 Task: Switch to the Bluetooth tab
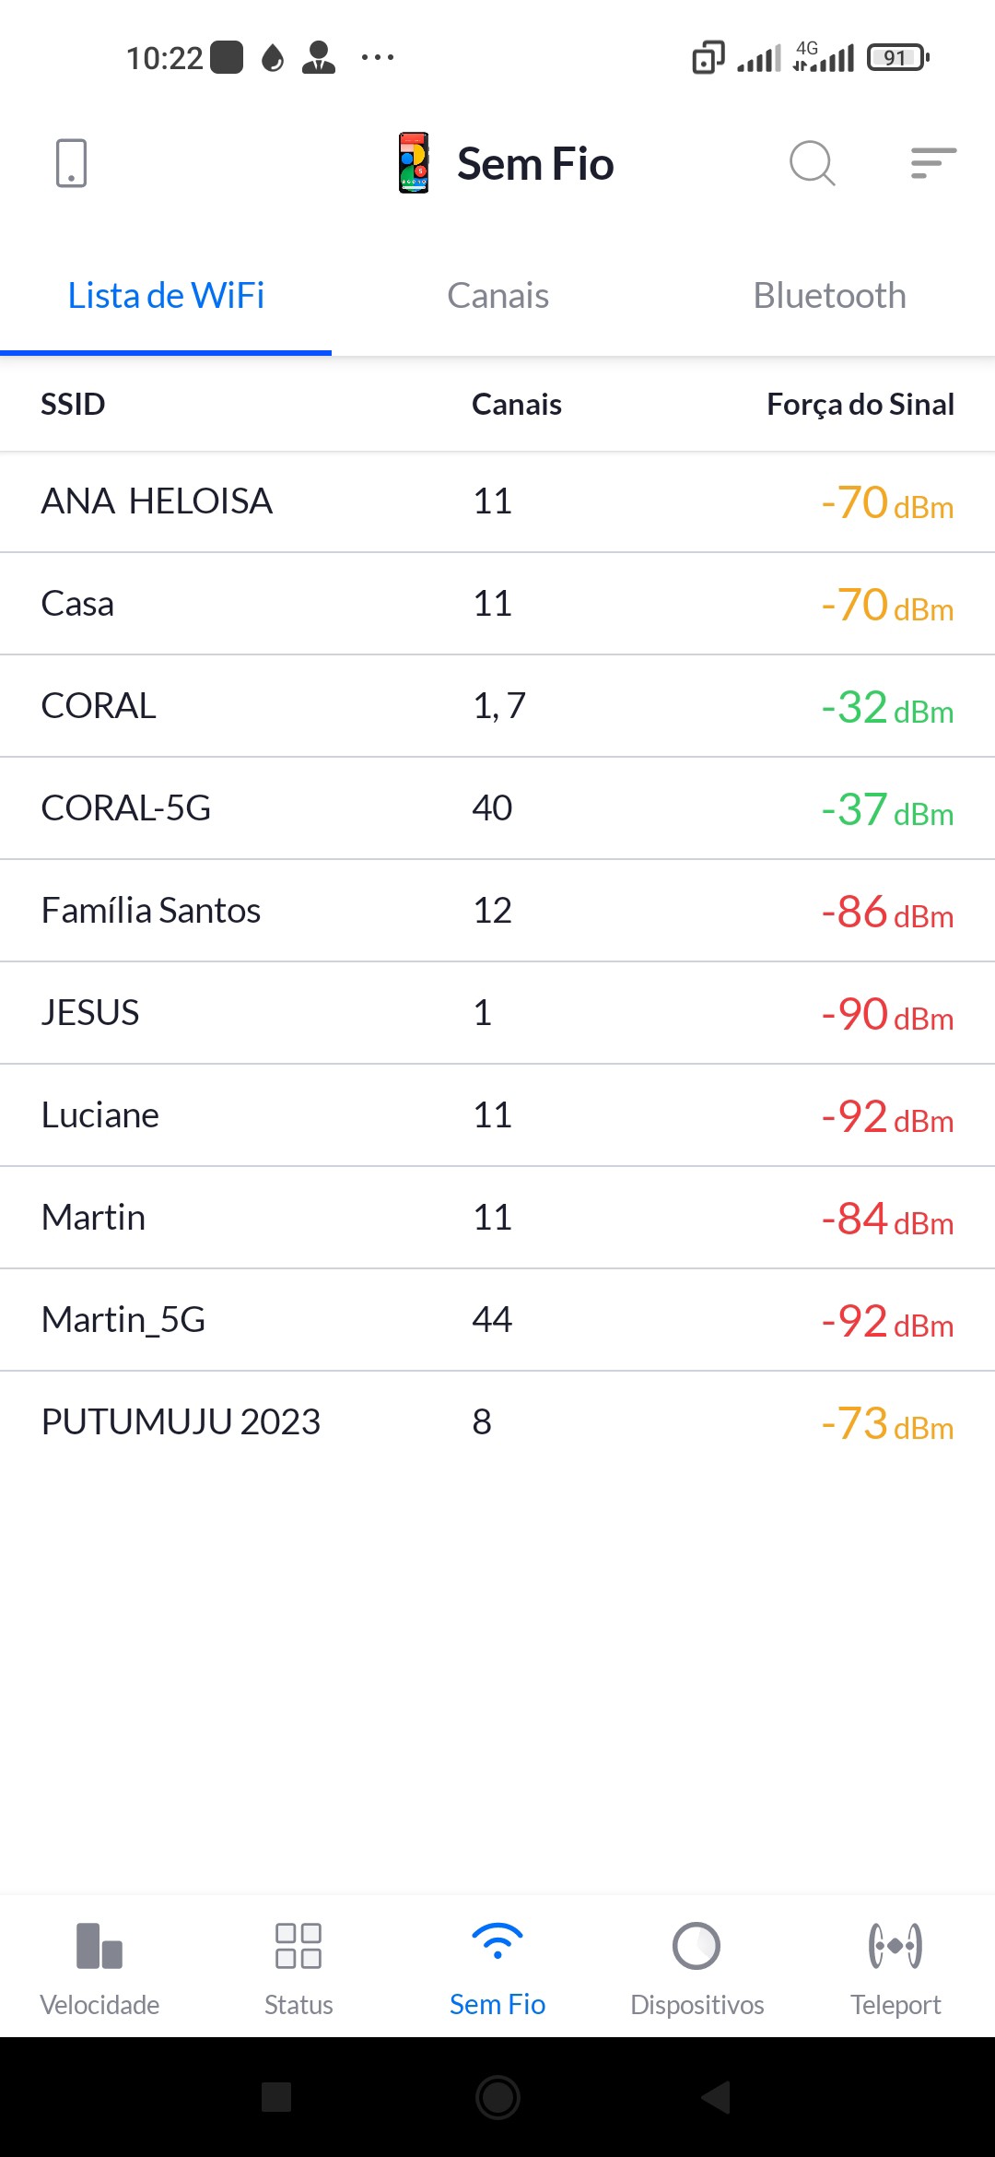829,296
